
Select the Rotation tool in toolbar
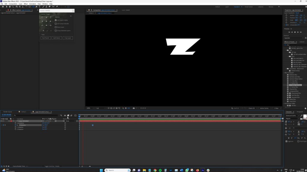[26, 7]
